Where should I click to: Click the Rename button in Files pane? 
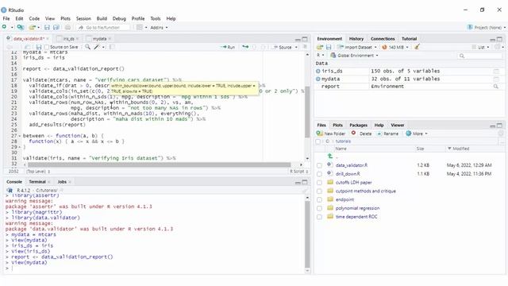coord(387,133)
